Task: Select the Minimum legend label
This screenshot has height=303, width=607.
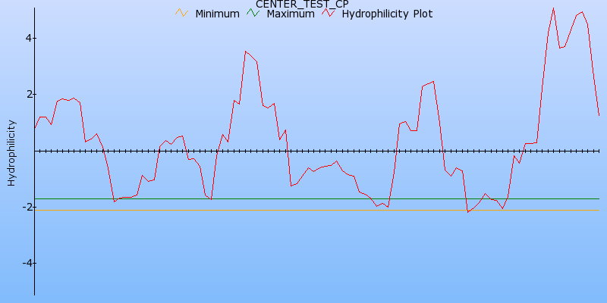Action: [217, 14]
